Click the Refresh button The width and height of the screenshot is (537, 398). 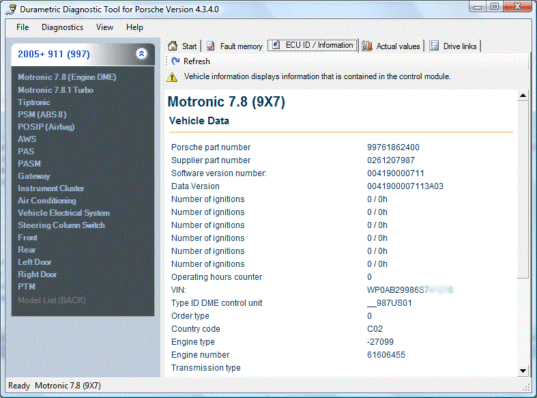(x=191, y=61)
